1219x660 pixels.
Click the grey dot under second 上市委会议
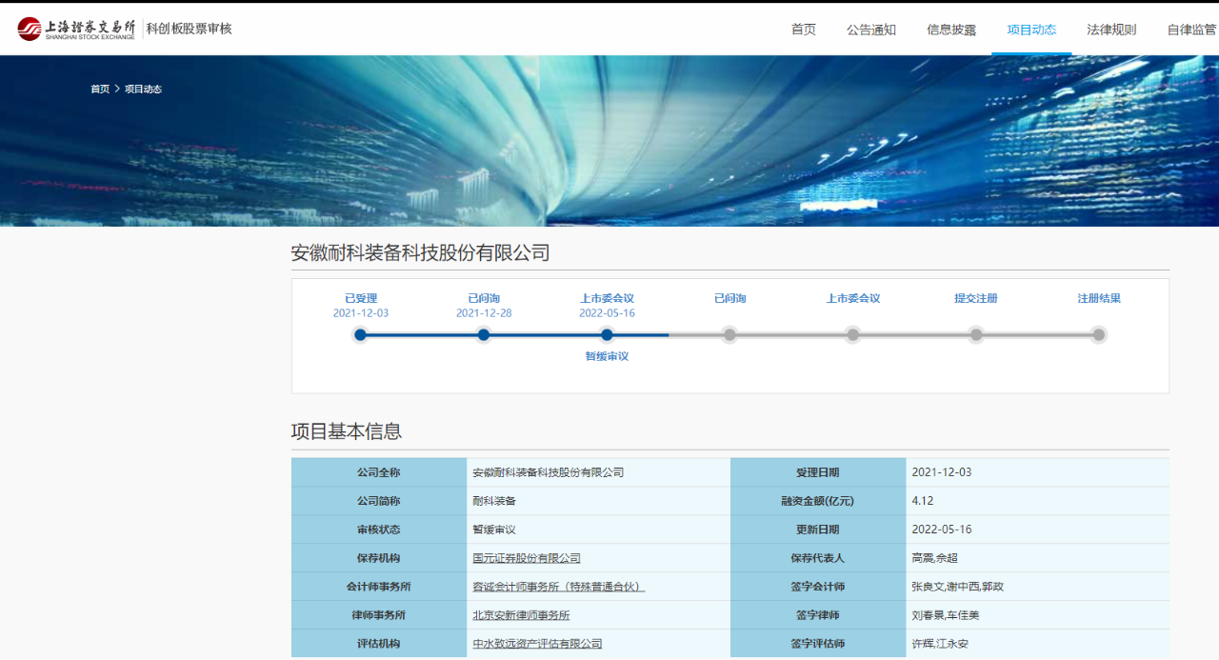[x=853, y=334]
